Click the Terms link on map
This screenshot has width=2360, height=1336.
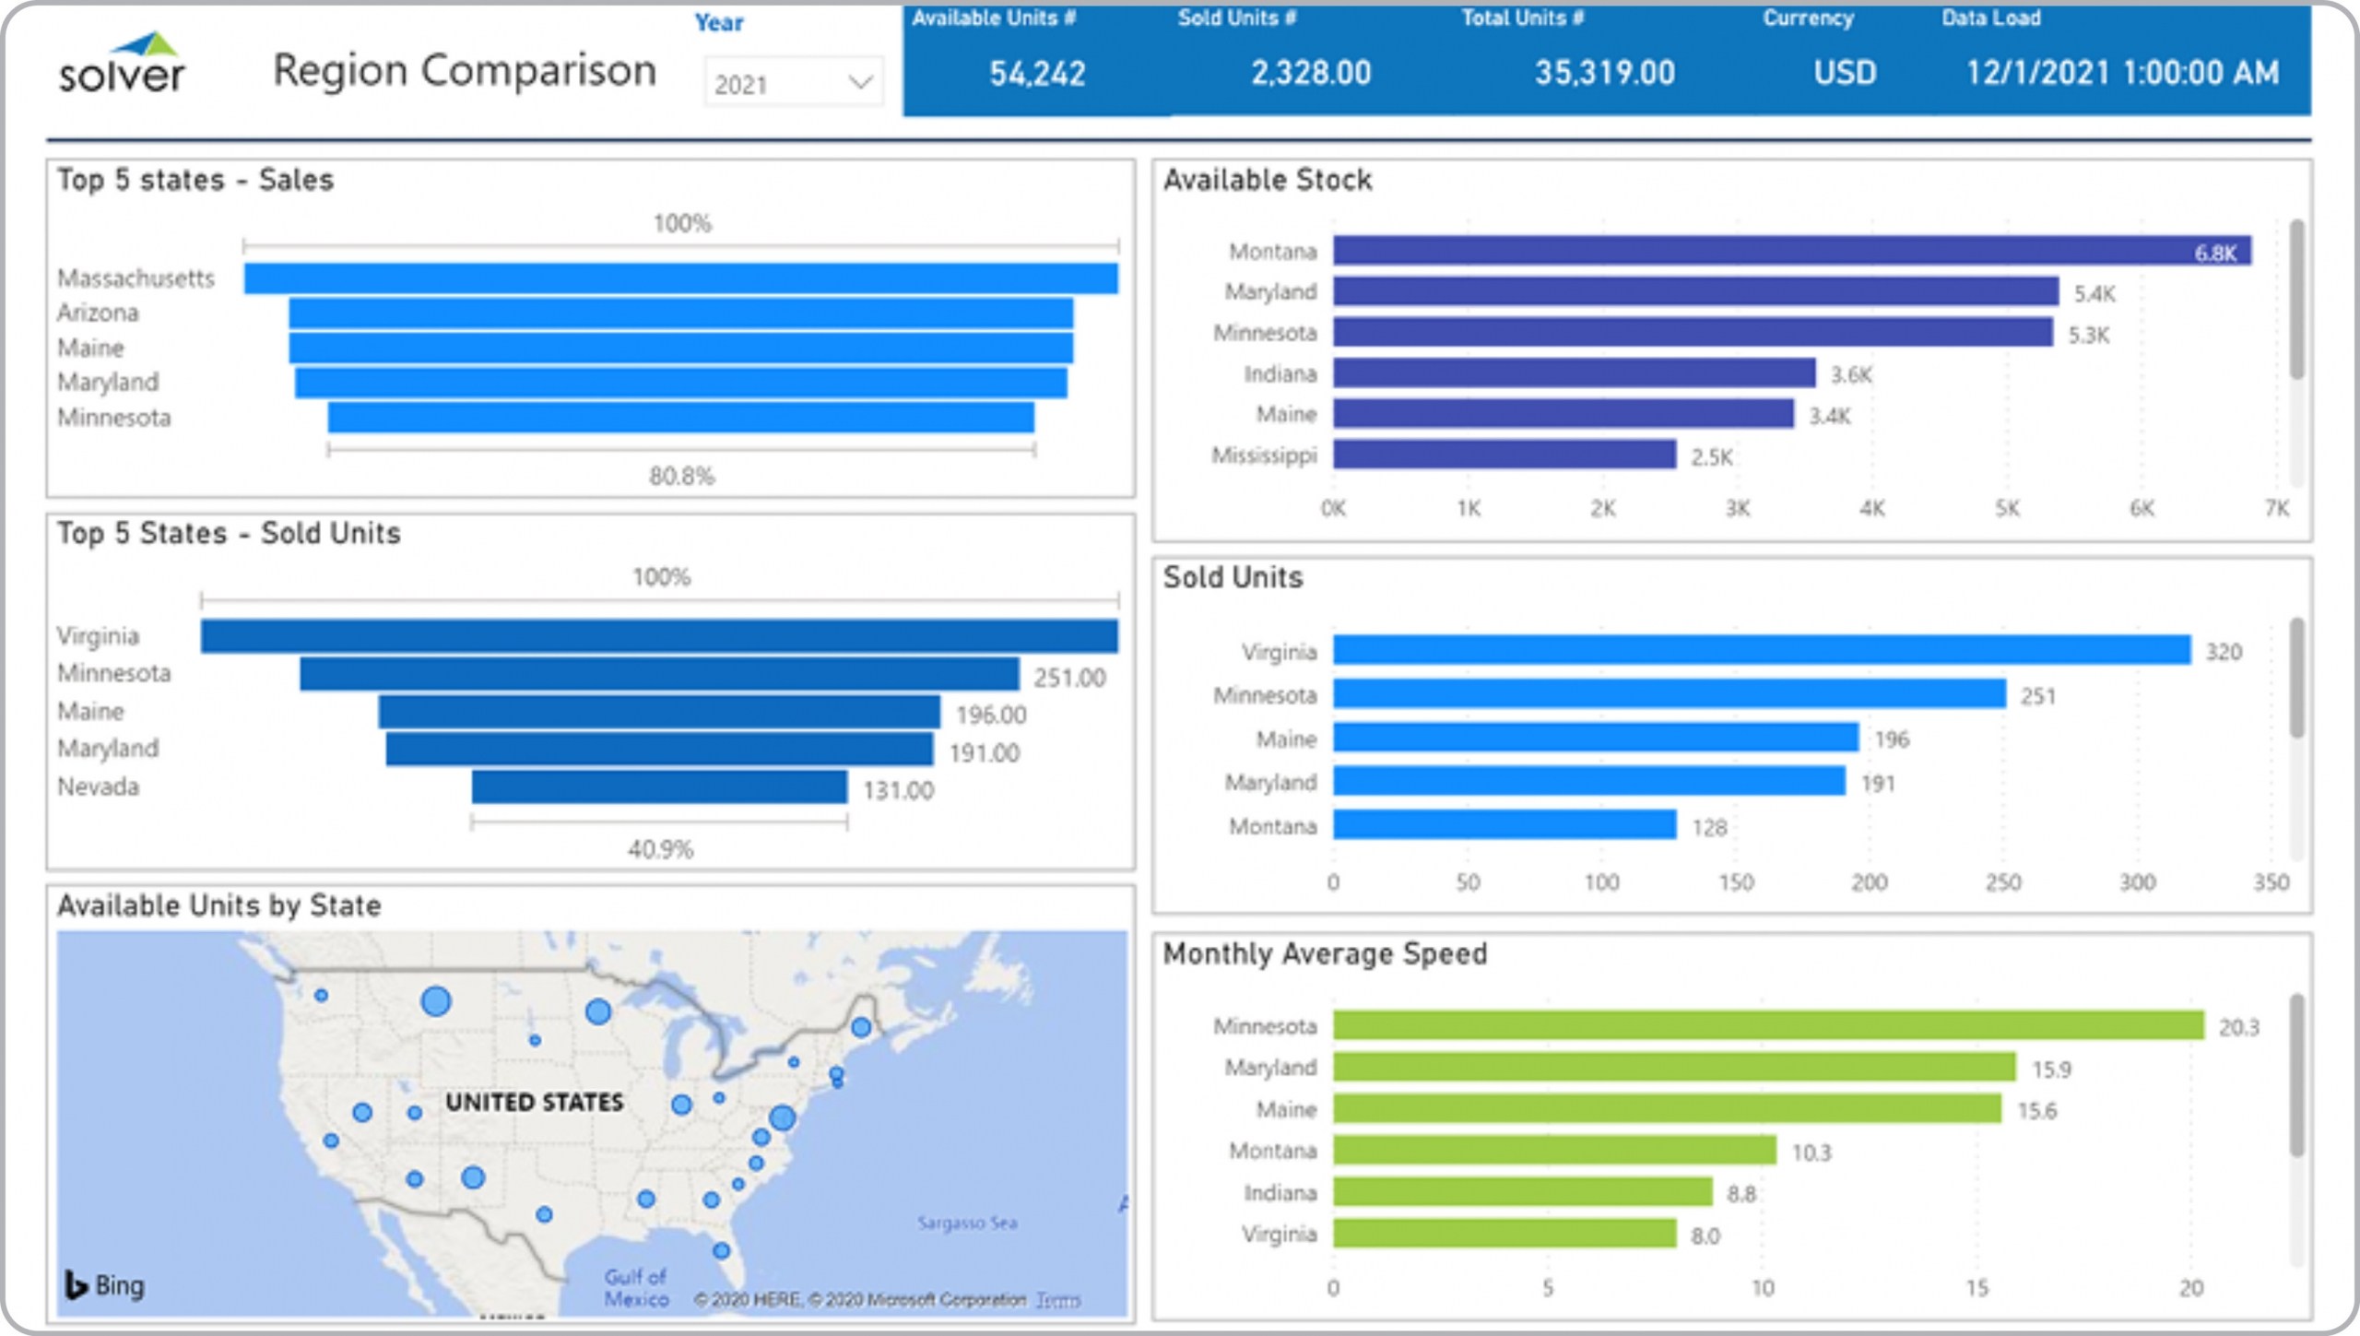[1057, 1300]
